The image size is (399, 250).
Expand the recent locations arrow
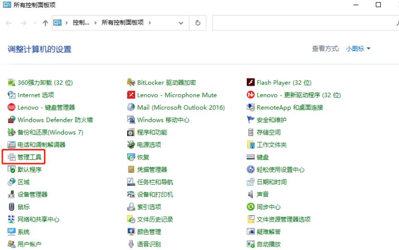(35, 23)
